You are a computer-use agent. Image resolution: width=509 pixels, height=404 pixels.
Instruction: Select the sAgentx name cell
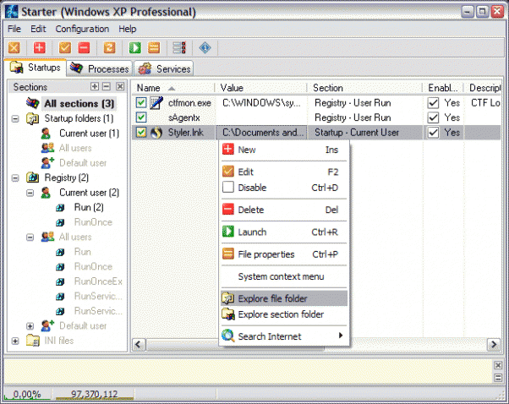[183, 117]
